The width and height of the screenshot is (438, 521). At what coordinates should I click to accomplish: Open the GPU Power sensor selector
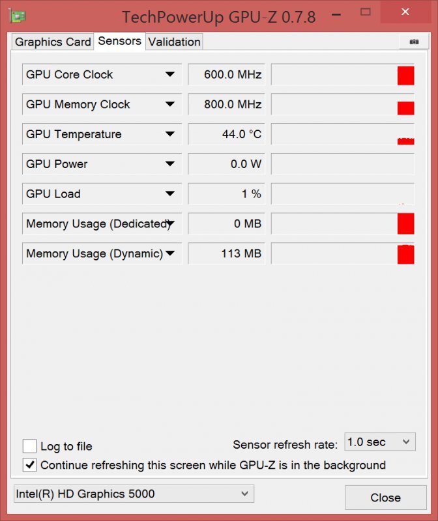coord(171,164)
